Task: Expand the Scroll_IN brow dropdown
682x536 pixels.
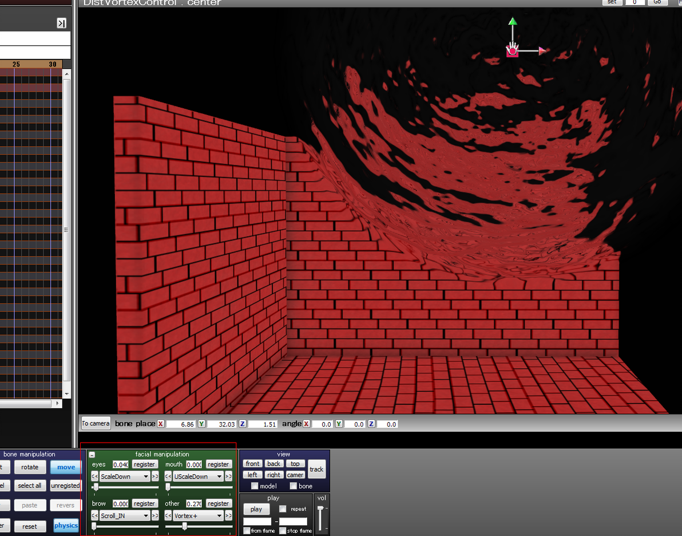Action: point(124,515)
